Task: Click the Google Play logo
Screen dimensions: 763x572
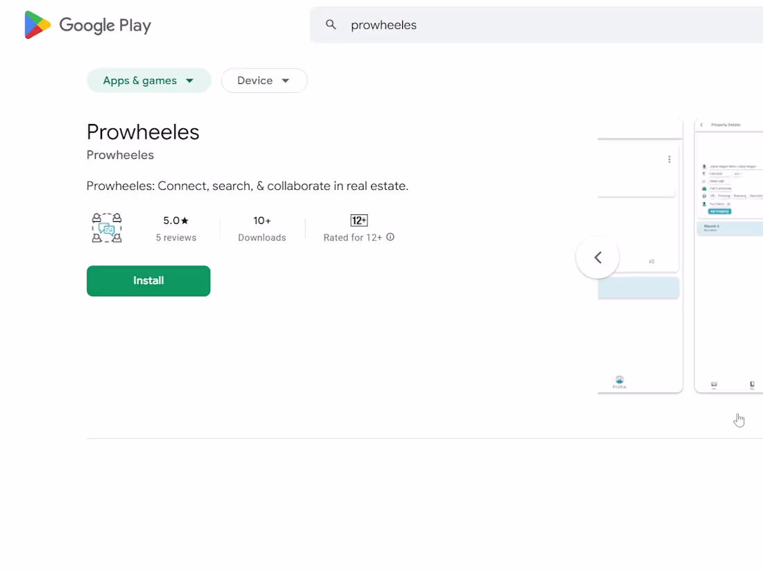Action: pyautogui.click(x=87, y=24)
